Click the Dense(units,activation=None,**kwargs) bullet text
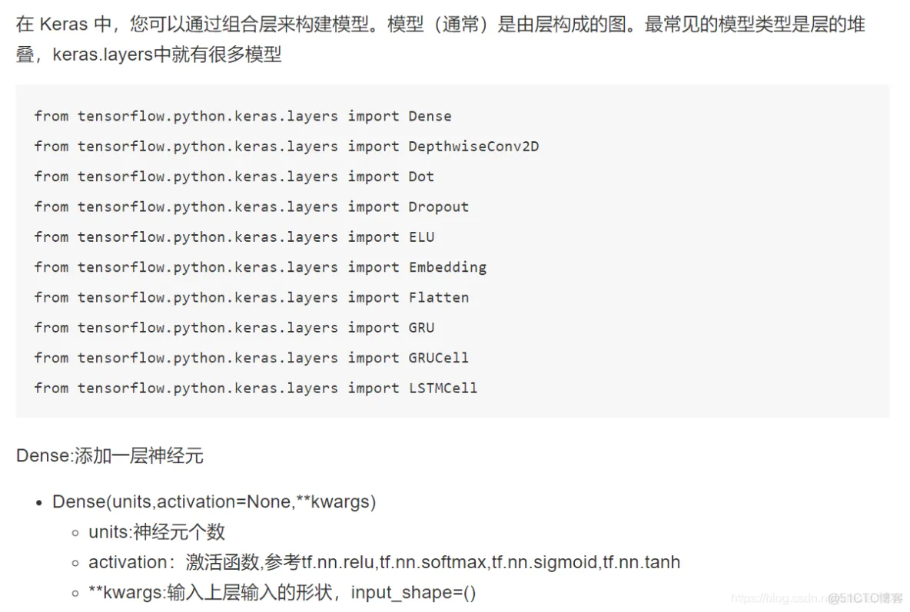The height and width of the screenshot is (612, 910). [214, 501]
